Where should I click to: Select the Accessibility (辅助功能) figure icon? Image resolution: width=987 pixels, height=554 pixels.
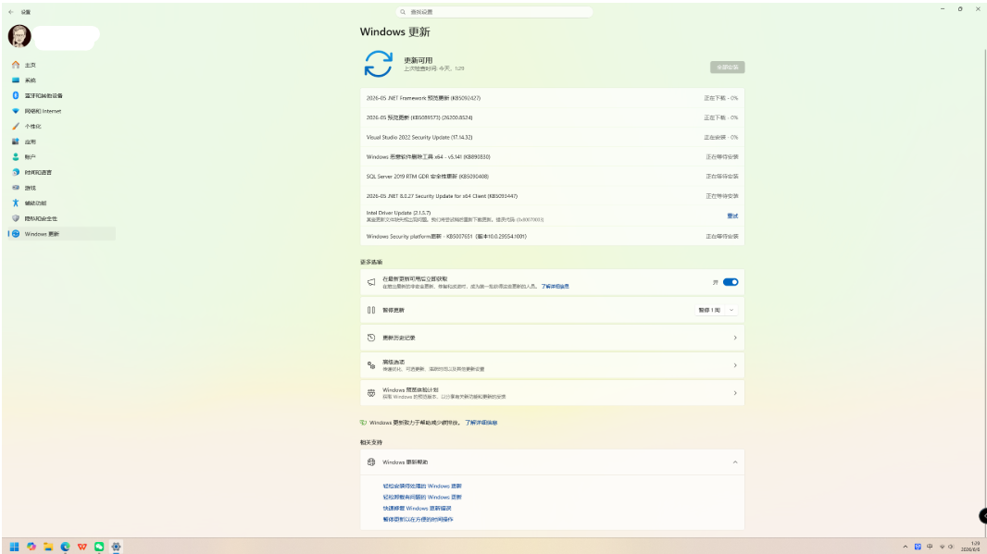tap(16, 203)
